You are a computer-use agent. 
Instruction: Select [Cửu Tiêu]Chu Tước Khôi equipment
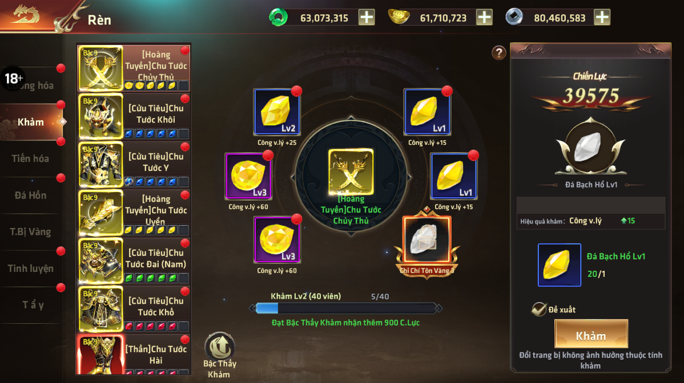pos(134,116)
